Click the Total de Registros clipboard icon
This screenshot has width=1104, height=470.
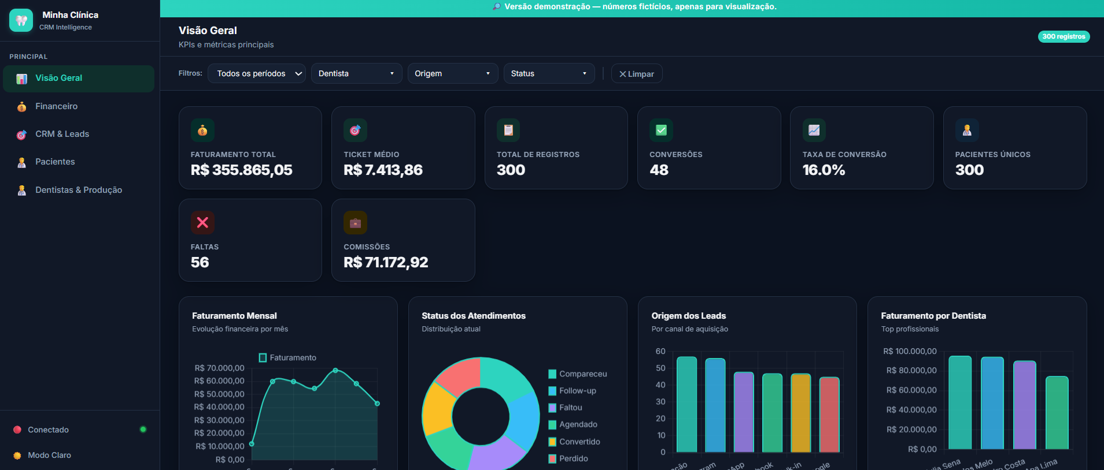tap(508, 130)
